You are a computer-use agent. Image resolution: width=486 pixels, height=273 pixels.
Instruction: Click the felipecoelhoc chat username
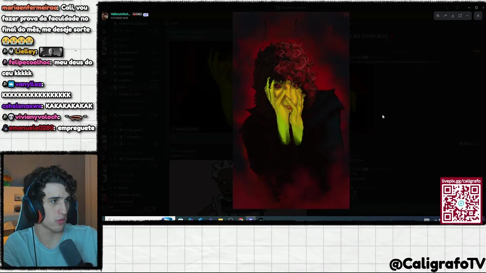pyautogui.click(x=30, y=62)
